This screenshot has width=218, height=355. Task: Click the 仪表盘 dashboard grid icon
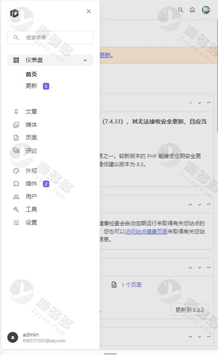pos(16,60)
